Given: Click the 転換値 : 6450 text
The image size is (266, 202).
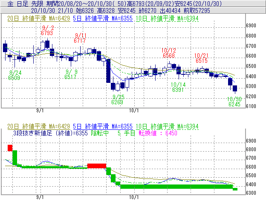Looking at the screenshot, I should pos(158,133).
